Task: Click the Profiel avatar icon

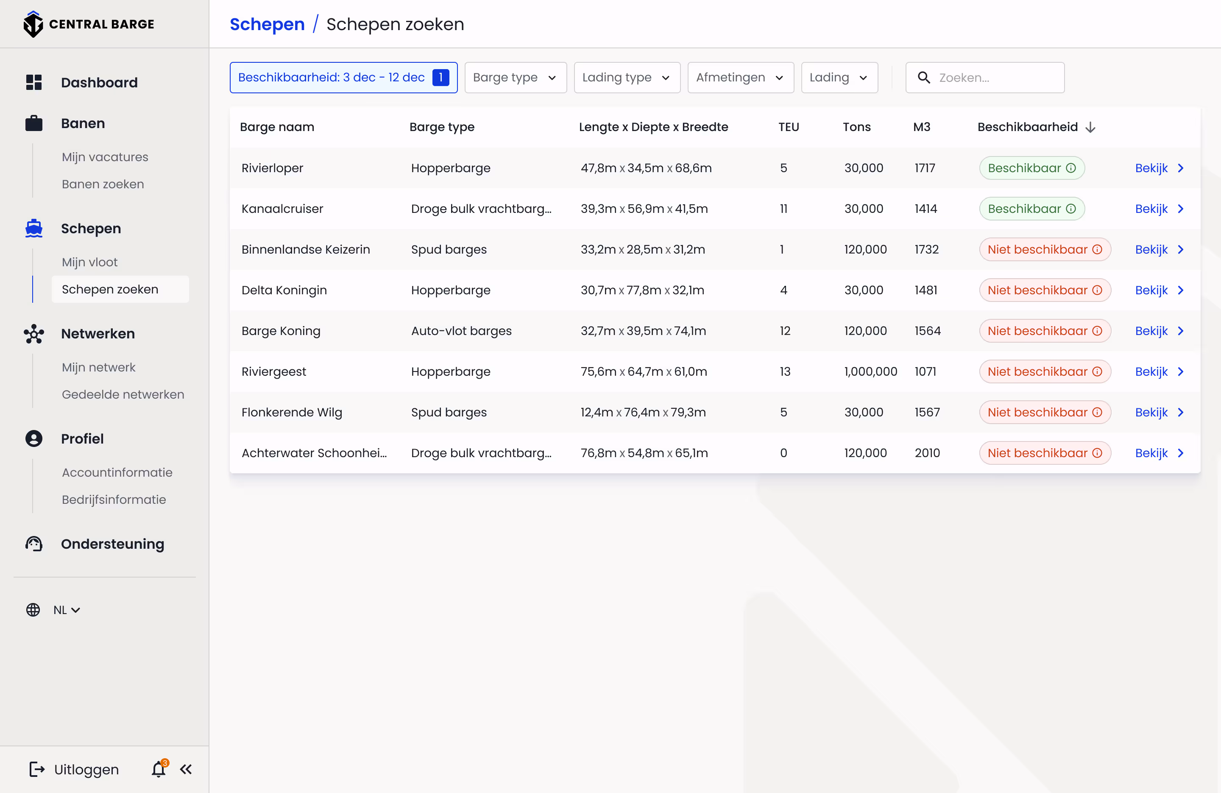Action: pos(34,438)
